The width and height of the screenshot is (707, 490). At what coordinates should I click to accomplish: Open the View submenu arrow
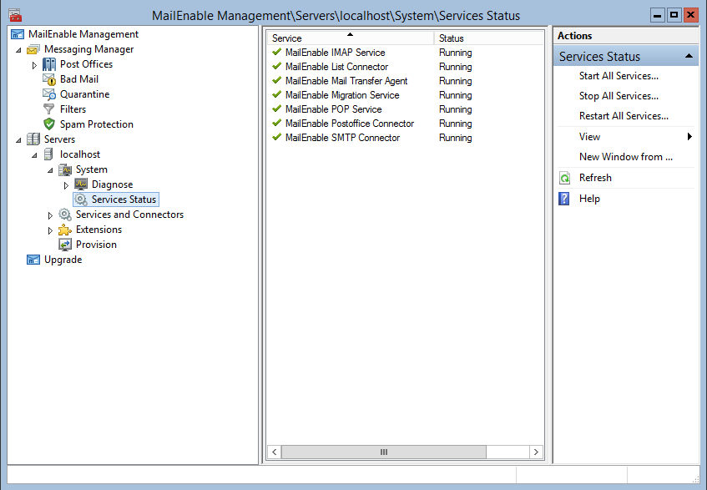[689, 137]
